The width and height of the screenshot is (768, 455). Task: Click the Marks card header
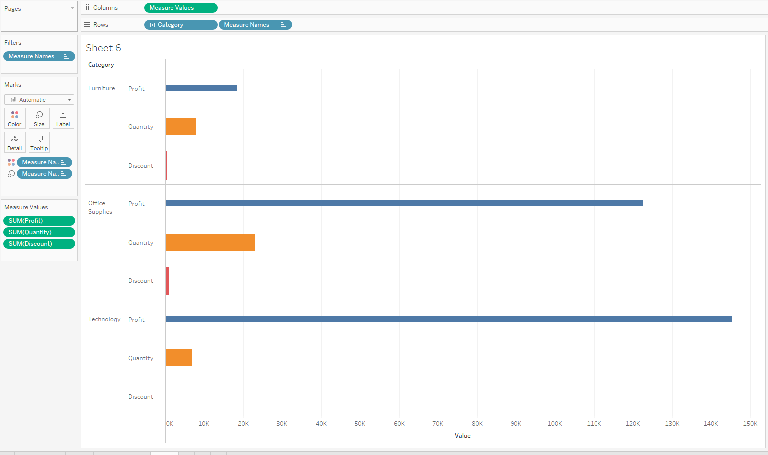13,85
